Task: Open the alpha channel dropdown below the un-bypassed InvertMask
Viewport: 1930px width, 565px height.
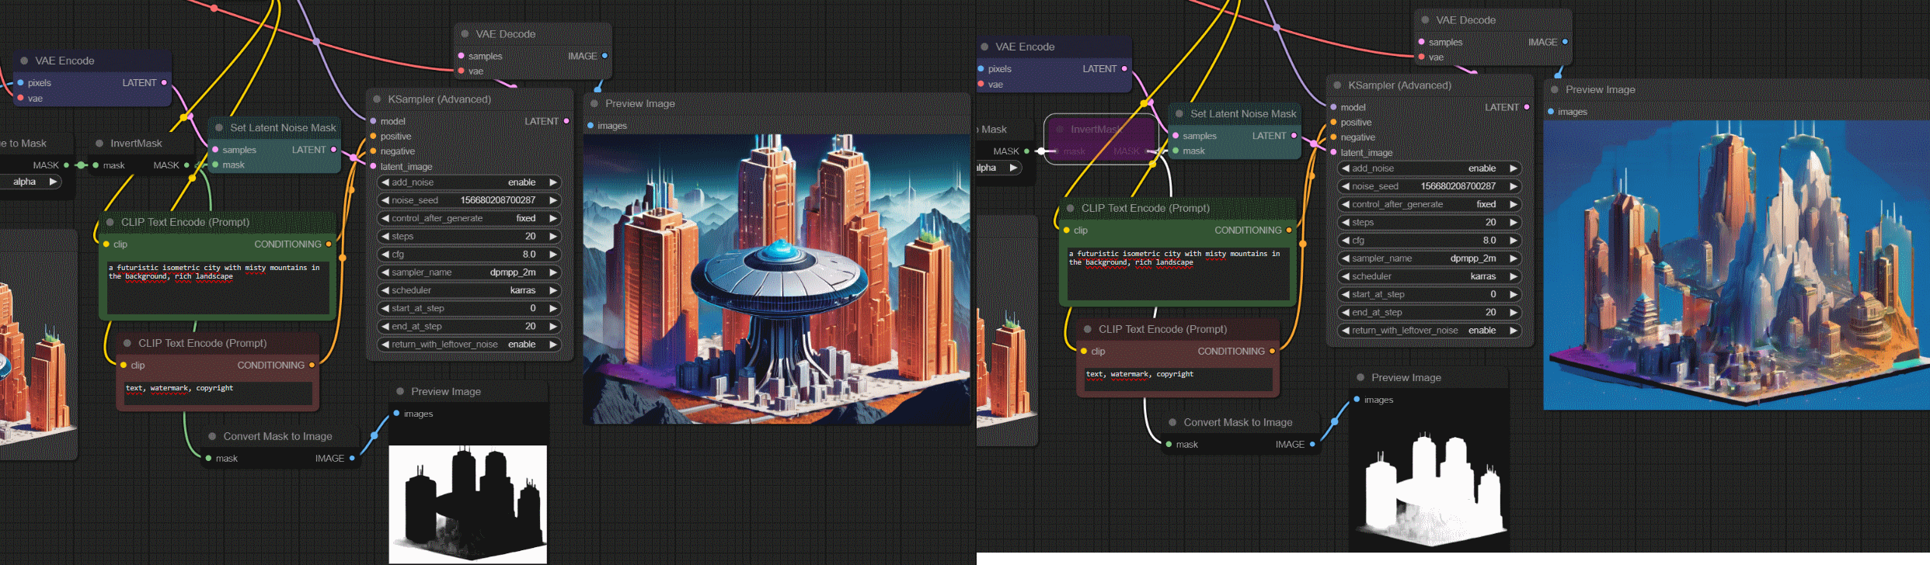Action: (31, 182)
